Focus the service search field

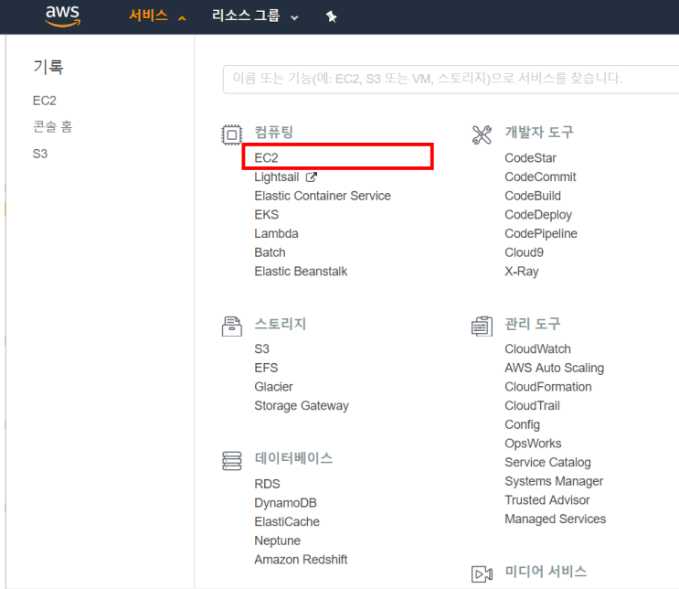tap(451, 80)
